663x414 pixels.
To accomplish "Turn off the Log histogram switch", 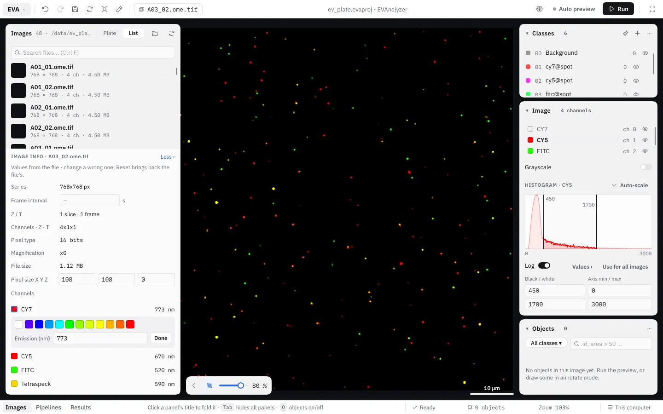I will [544, 265].
